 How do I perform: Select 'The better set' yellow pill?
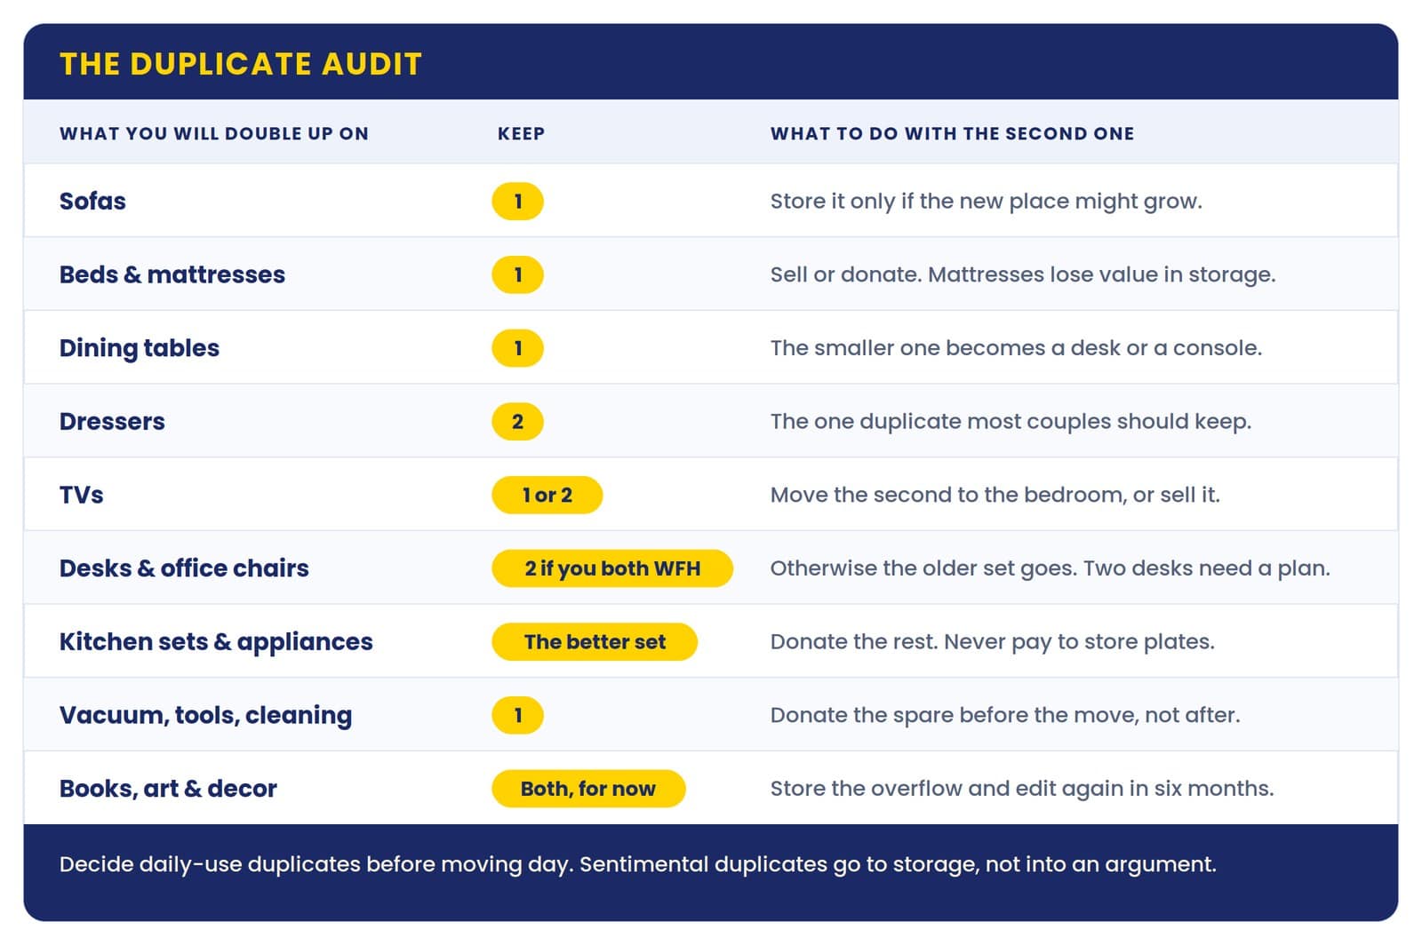click(595, 642)
